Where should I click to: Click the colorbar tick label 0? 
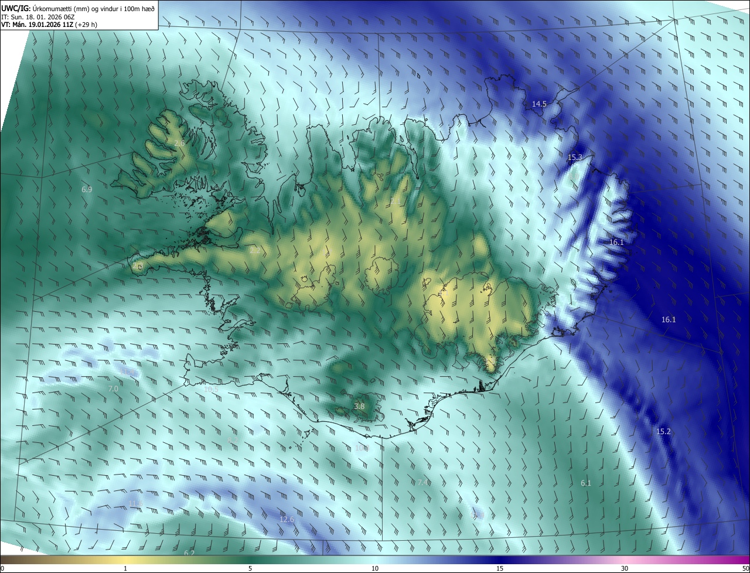[2, 568]
